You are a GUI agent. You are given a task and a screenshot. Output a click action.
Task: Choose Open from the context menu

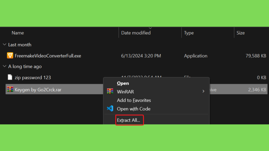point(123,83)
